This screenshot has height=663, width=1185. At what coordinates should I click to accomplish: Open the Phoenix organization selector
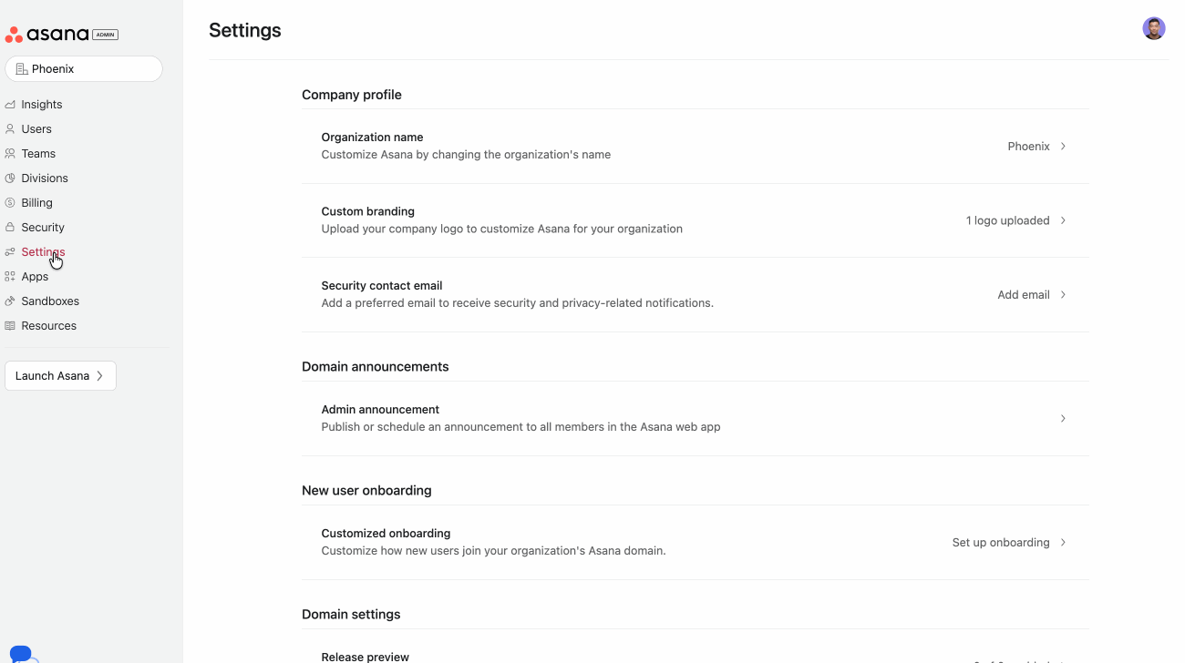click(84, 69)
